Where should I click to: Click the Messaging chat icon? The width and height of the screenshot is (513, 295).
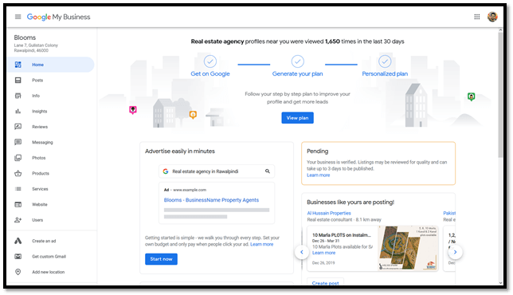point(18,142)
